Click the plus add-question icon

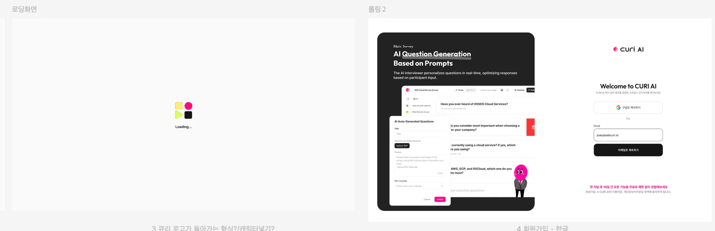coord(408,99)
